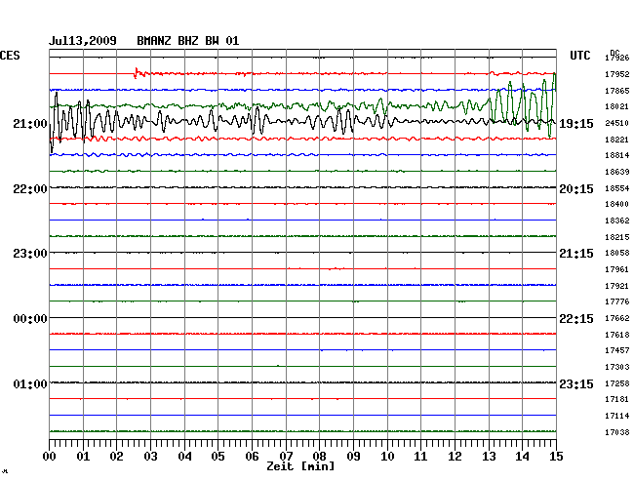This screenshot has height=482, width=634.
Task: Click the DC value 24510
Action: (617, 123)
